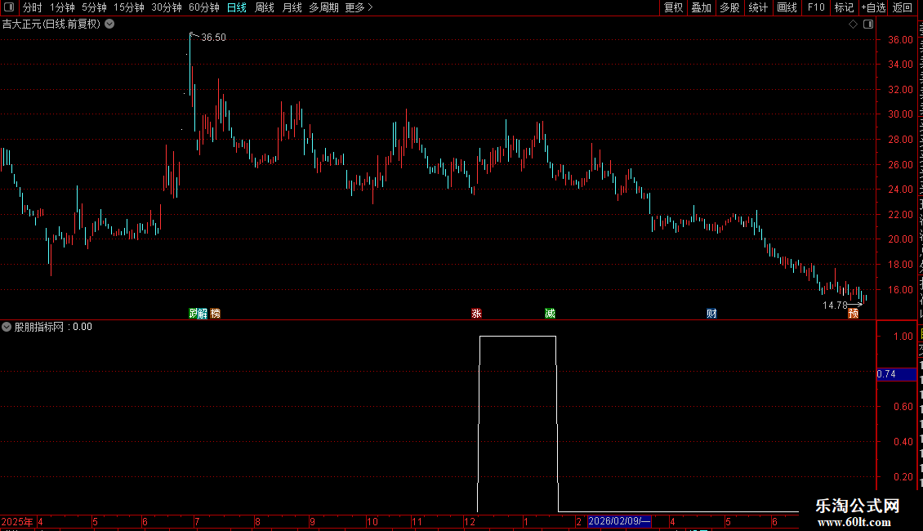This screenshot has height=531, width=923.
Task: Click the 2026/02/09 date label on timeline
Action: (x=620, y=521)
